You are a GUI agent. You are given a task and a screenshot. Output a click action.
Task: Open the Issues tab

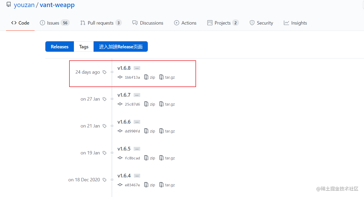tap(55, 23)
